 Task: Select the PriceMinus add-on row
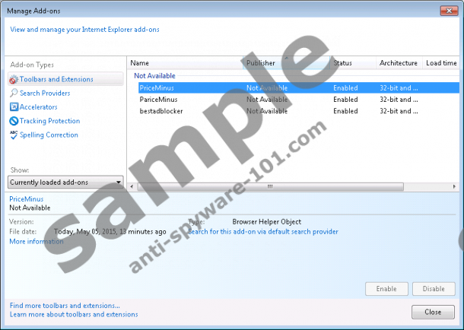157,88
